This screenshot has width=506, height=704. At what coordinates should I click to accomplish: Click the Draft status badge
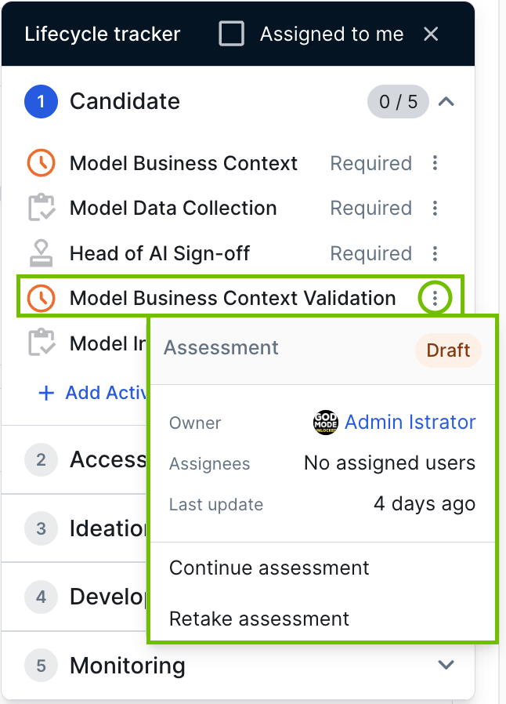click(x=448, y=350)
